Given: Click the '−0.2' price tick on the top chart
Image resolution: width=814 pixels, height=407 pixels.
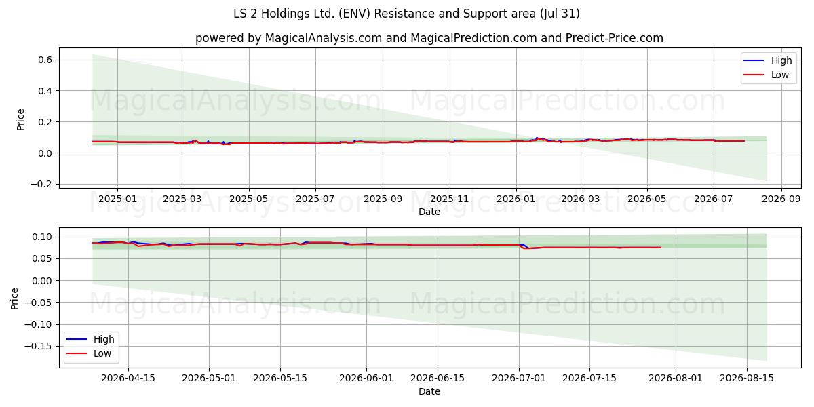Looking at the screenshot, I should (43, 184).
